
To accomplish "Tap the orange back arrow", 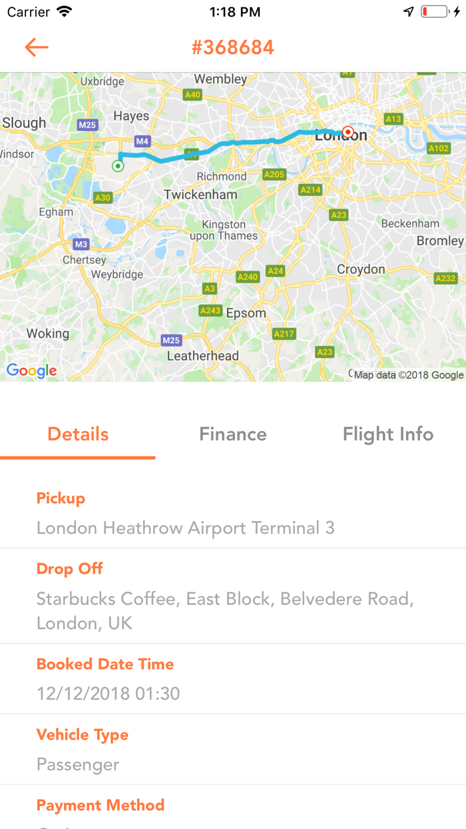I will click(37, 47).
